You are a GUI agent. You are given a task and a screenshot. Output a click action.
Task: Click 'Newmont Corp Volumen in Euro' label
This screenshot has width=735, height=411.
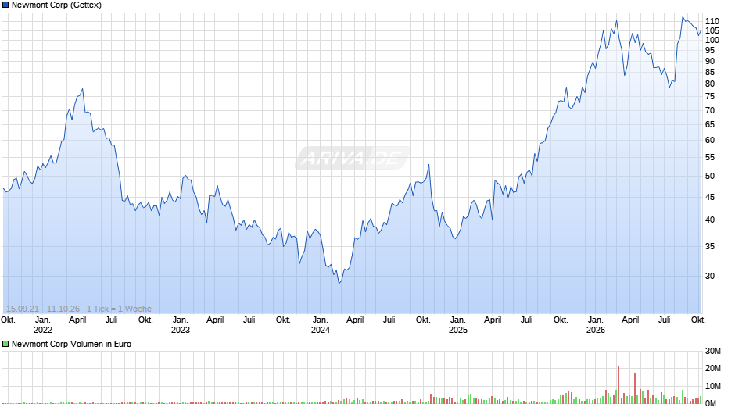coord(71,344)
